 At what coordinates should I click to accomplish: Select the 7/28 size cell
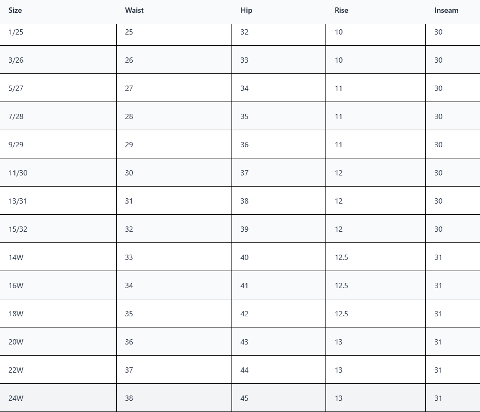(x=58, y=116)
